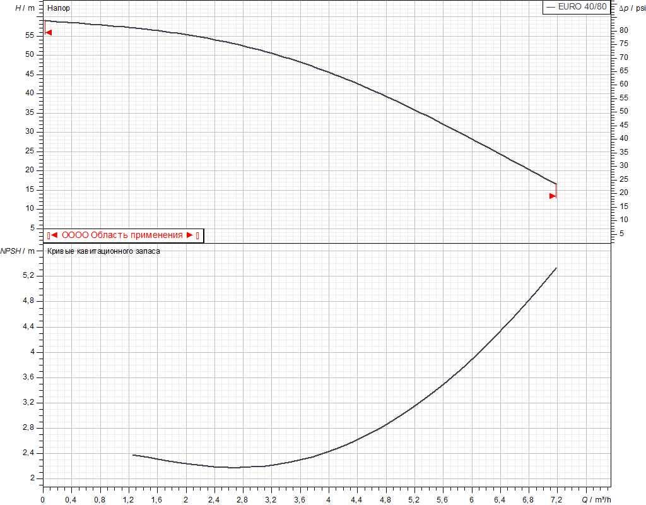Image resolution: width=646 pixels, height=505 pixels.
Task: Click the red right-pointing triangle at head curve end
Action: click(553, 196)
